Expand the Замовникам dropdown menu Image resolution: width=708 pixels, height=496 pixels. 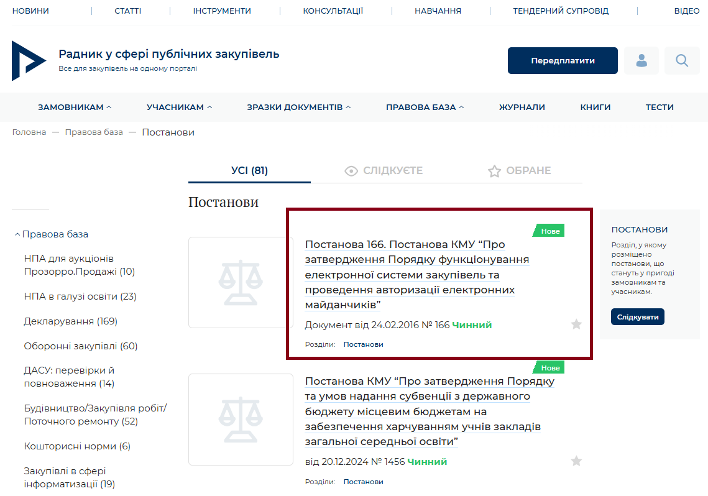[x=75, y=107]
